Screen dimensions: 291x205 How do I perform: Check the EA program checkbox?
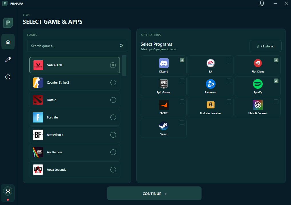[229, 60]
